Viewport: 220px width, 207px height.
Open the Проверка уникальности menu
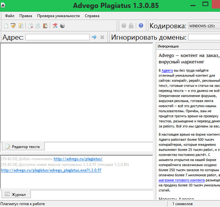[x=58, y=16]
